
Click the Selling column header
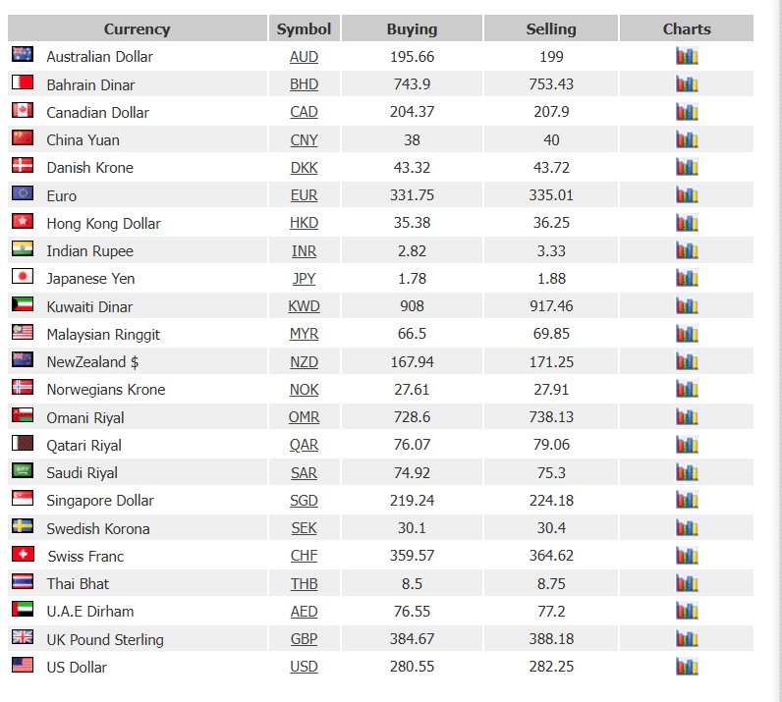point(551,28)
